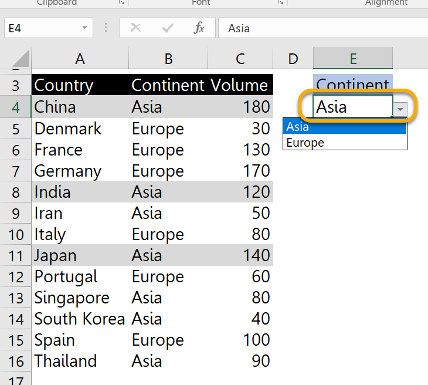
Task: Click the volume cell with value 30
Action: [x=240, y=129]
